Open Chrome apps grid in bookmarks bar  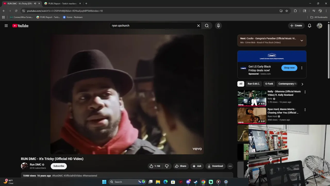tap(3, 17)
